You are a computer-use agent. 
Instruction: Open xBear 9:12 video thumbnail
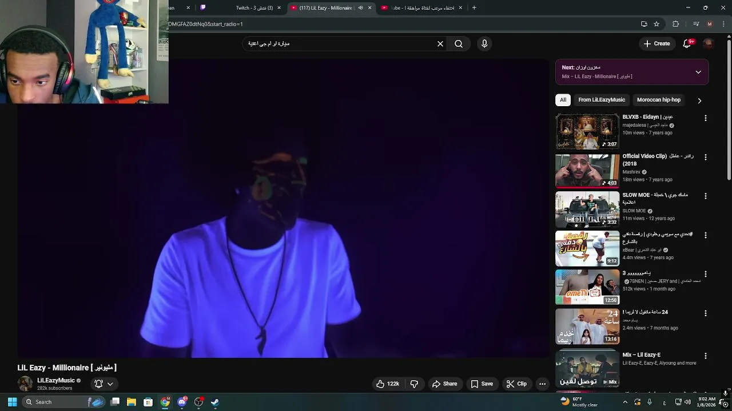pyautogui.click(x=587, y=248)
